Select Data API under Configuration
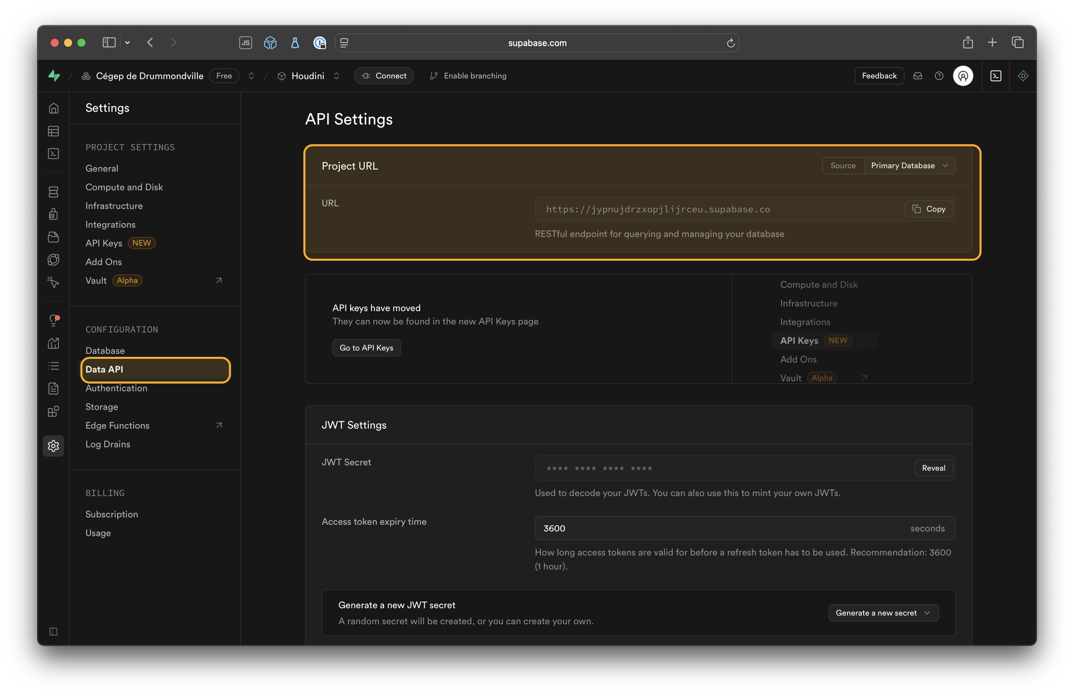This screenshot has width=1074, height=695. click(155, 370)
